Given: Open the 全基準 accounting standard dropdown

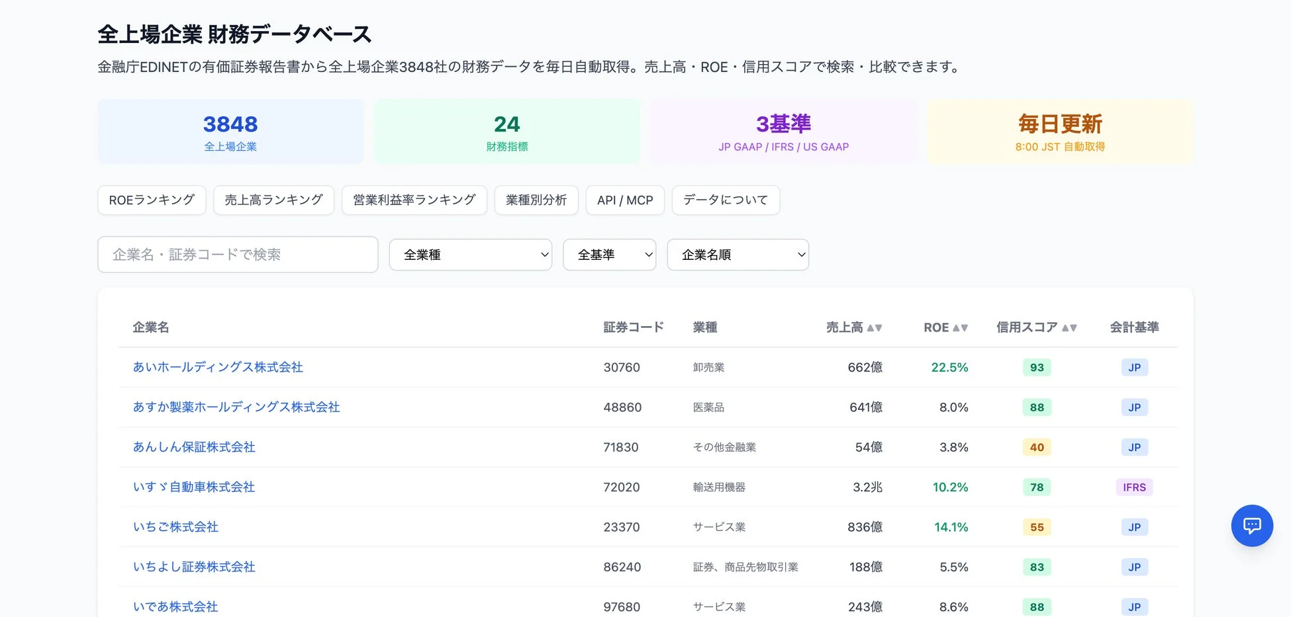Looking at the screenshot, I should pos(609,255).
